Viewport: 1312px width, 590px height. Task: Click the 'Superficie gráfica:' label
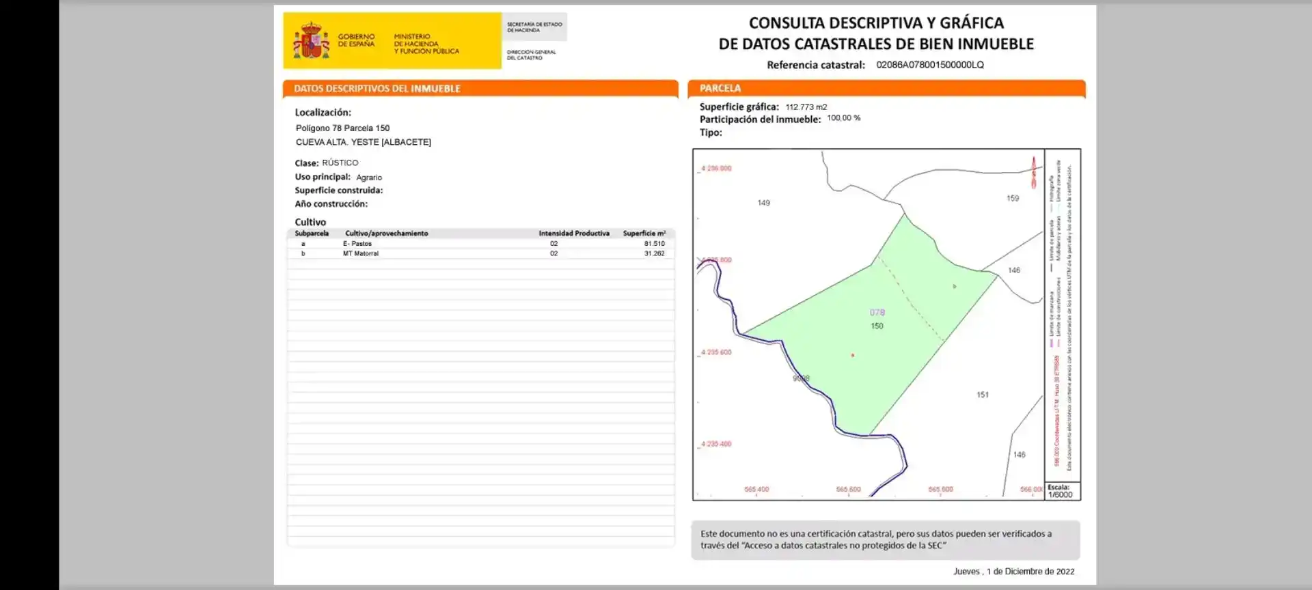click(x=739, y=107)
